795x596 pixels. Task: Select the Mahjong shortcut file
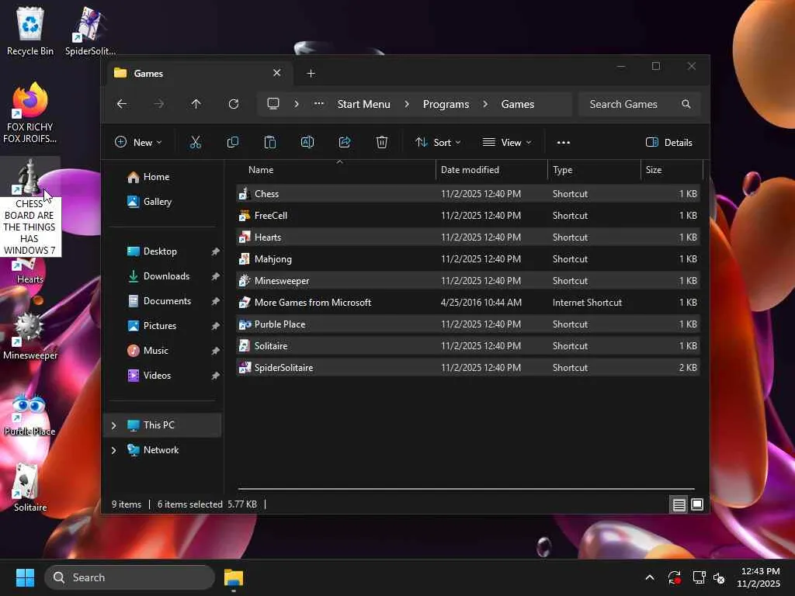click(468, 259)
